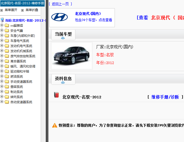Expand the 安全气囊 tree node
The width and height of the screenshot is (184, 142).
[x=2, y=30]
